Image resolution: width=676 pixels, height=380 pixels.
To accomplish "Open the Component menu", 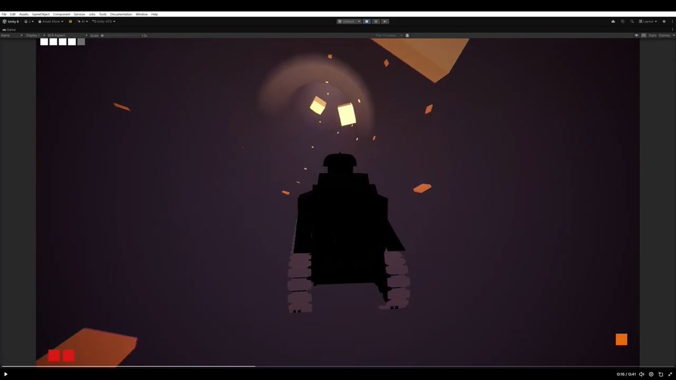I will [62, 14].
